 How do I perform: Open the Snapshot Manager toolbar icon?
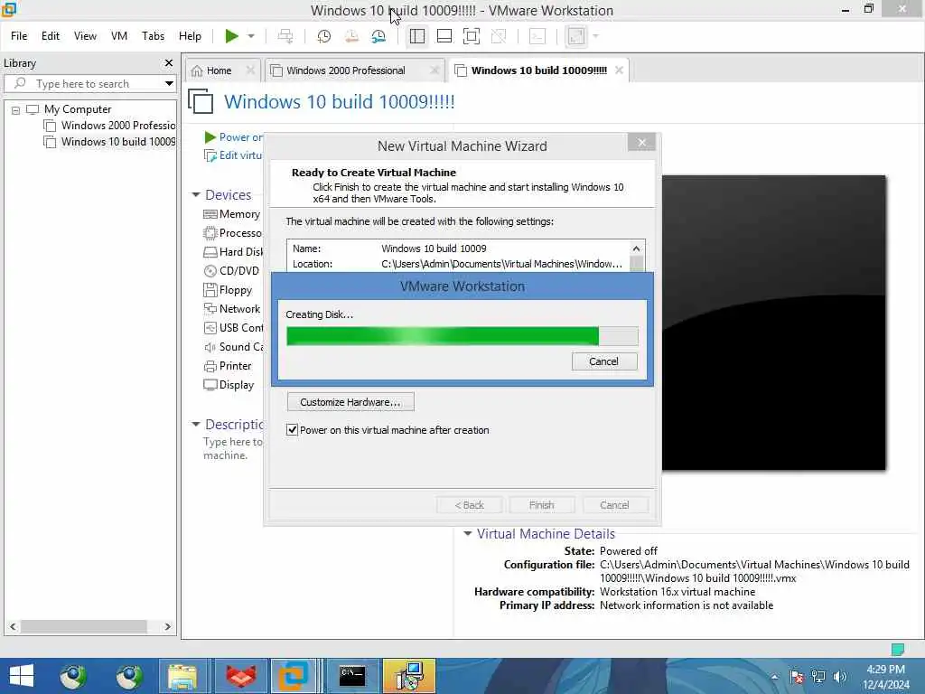(378, 36)
